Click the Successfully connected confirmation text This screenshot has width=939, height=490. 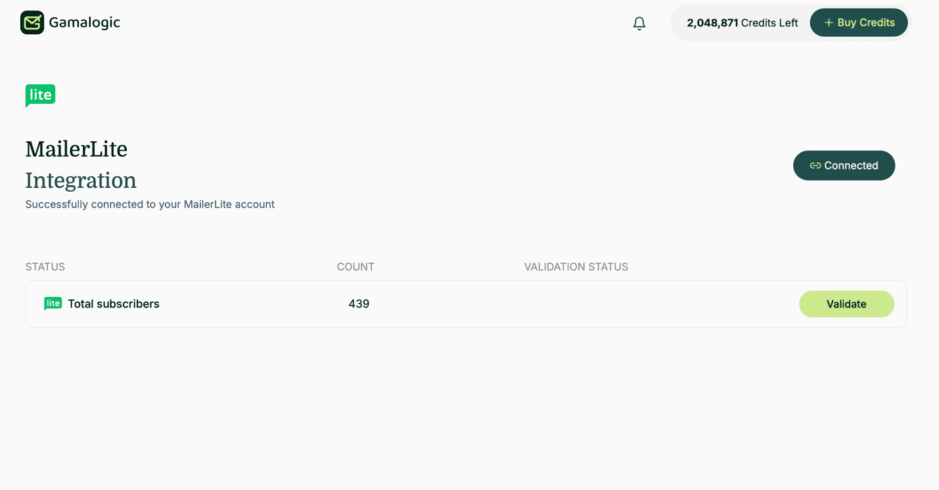150,204
